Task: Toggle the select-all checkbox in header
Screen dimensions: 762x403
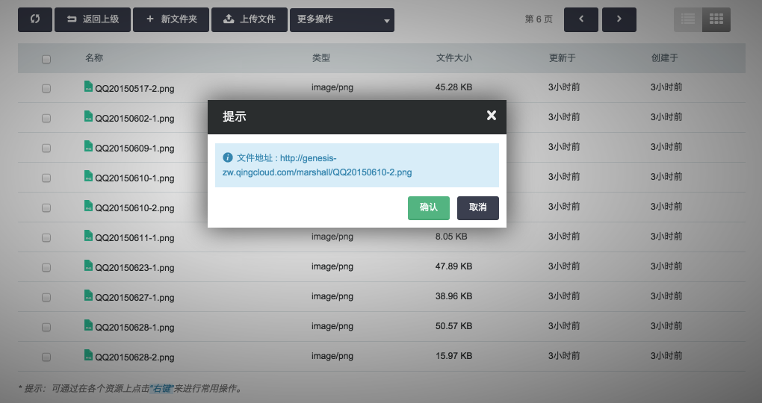Action: point(46,59)
